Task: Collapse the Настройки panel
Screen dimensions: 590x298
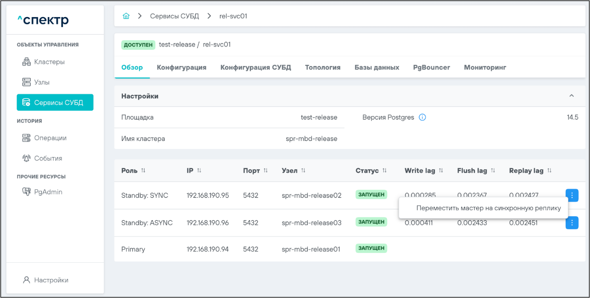Action: (x=571, y=96)
